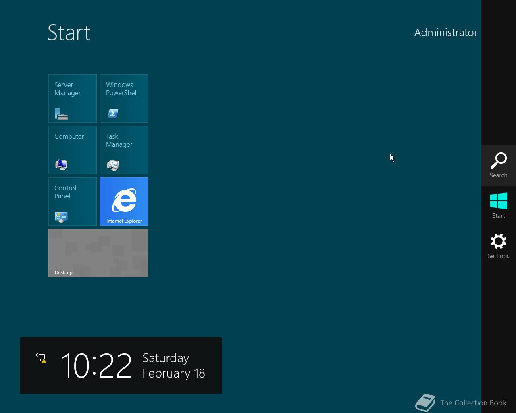Click the network warning status icon
516x413 pixels.
41,358
